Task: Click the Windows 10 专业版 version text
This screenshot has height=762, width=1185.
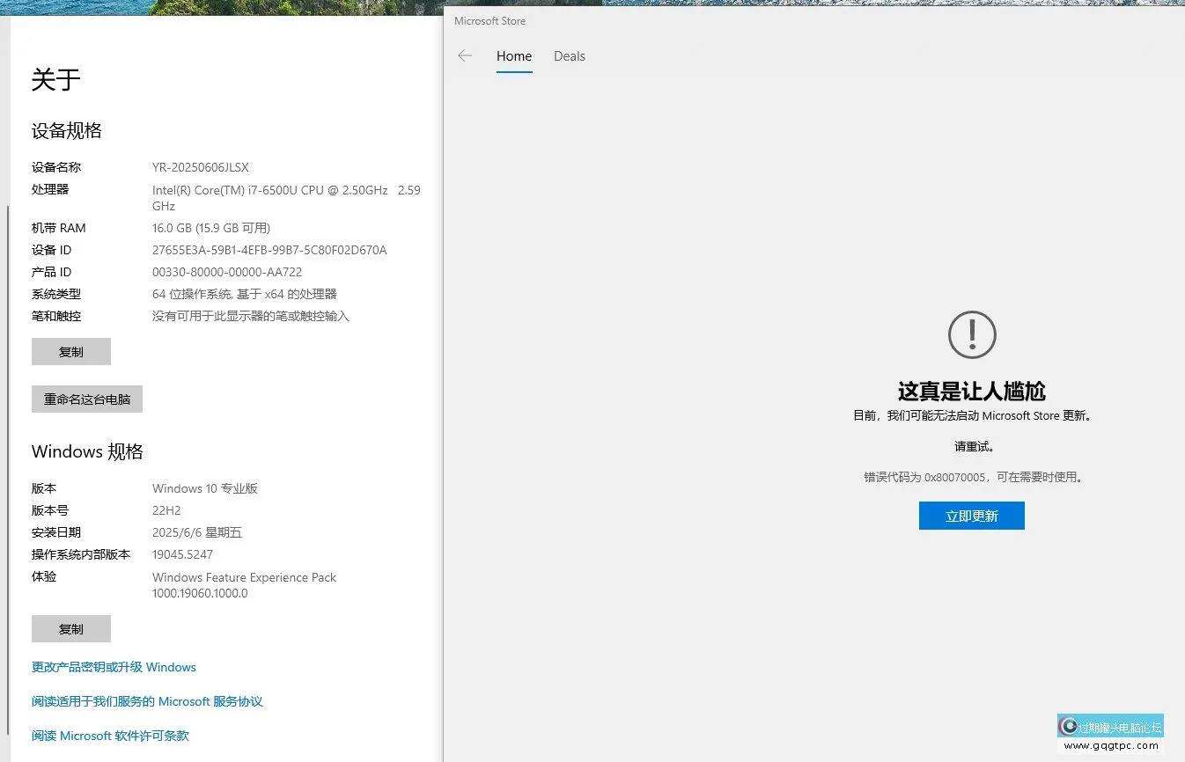Action: pos(204,488)
